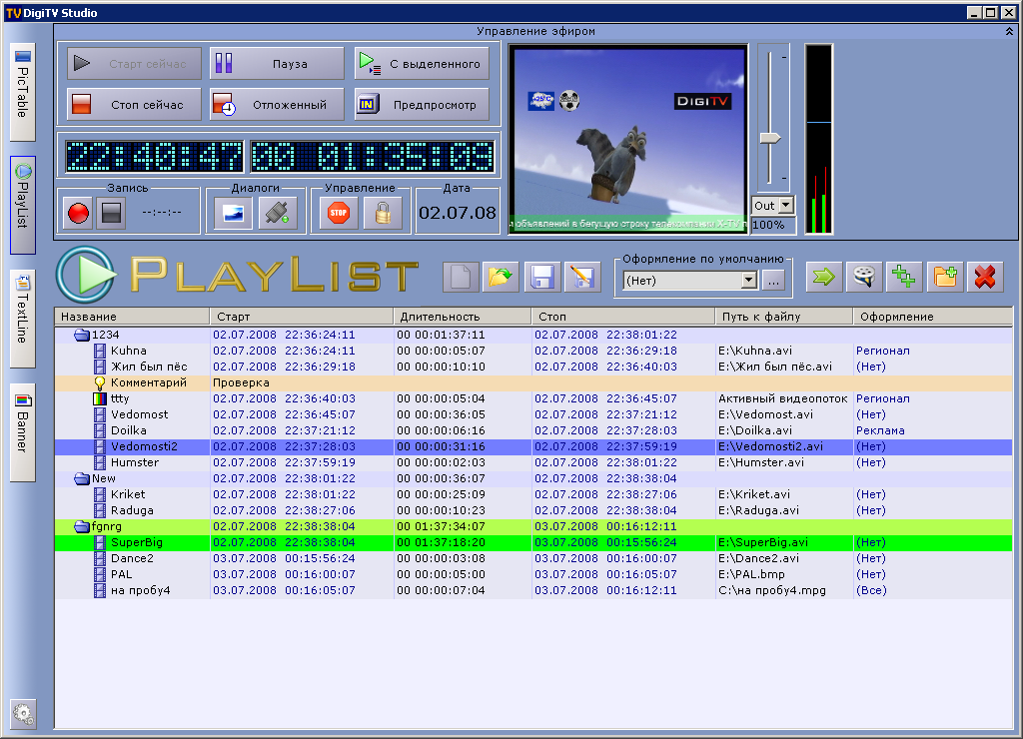Screen dimensions: 1023x739
Task: Click the green right arrow icon
Action: tap(824, 278)
